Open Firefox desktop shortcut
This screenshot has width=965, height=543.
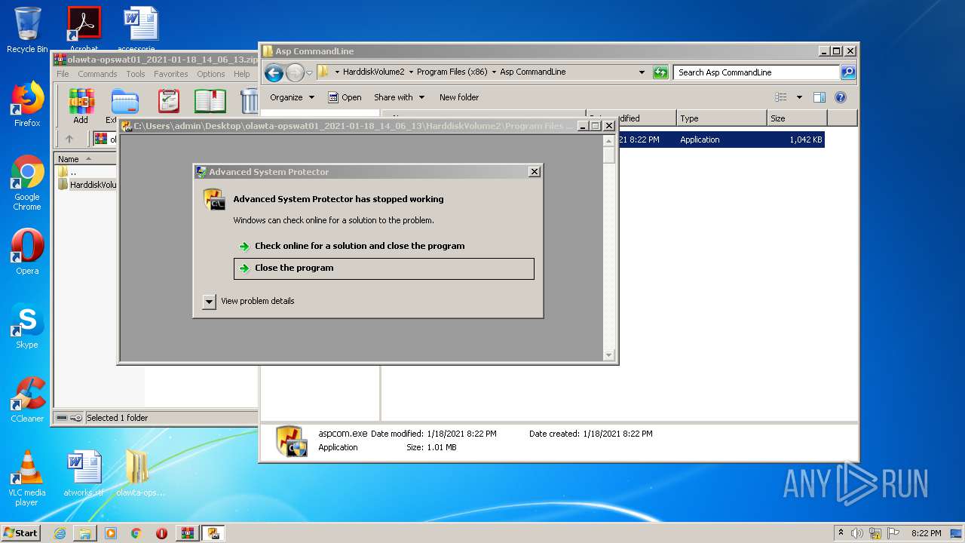point(27,104)
